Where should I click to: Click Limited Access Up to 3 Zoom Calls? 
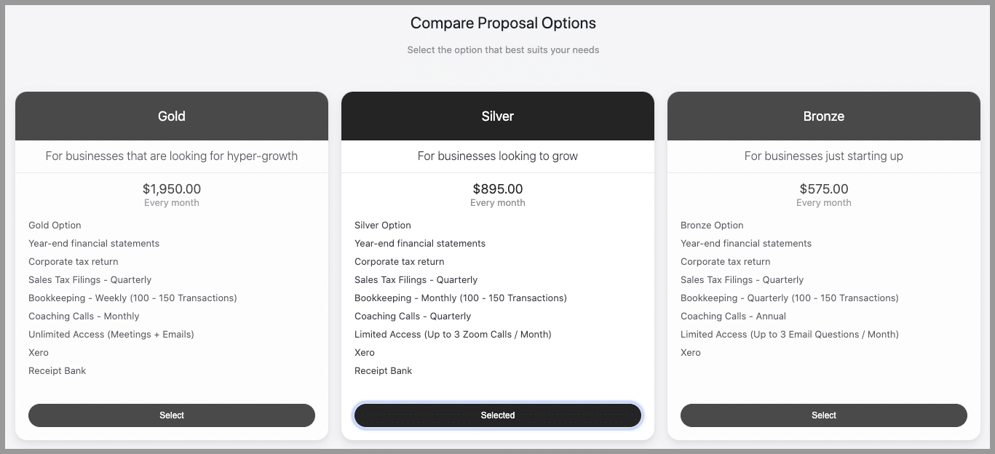453,335
